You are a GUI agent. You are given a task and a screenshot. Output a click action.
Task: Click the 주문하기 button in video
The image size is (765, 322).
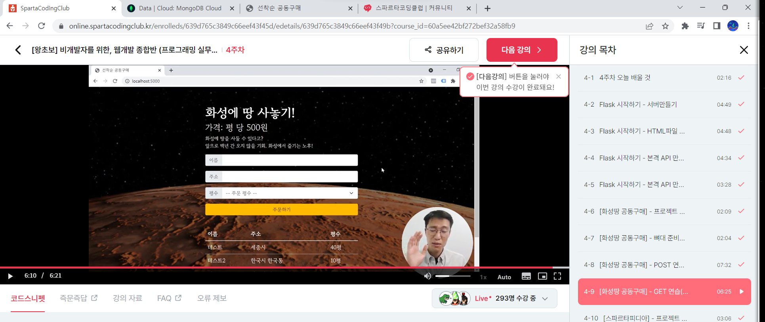pyautogui.click(x=281, y=210)
